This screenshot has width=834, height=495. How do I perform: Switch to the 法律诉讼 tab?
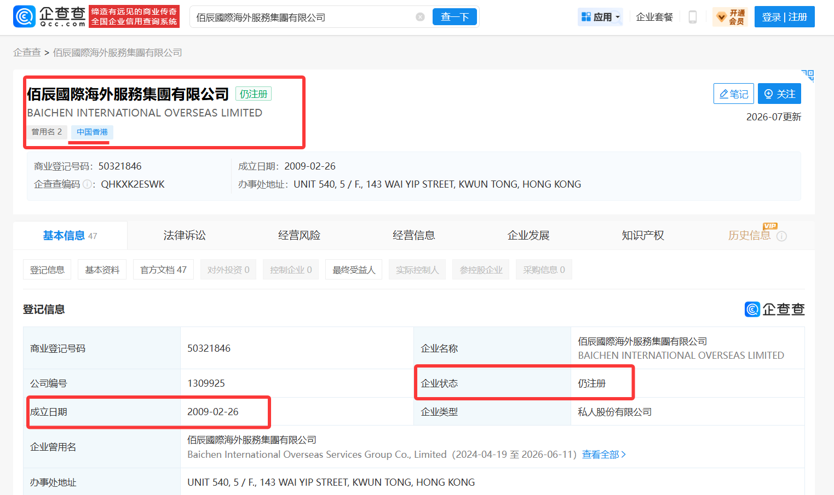click(185, 235)
